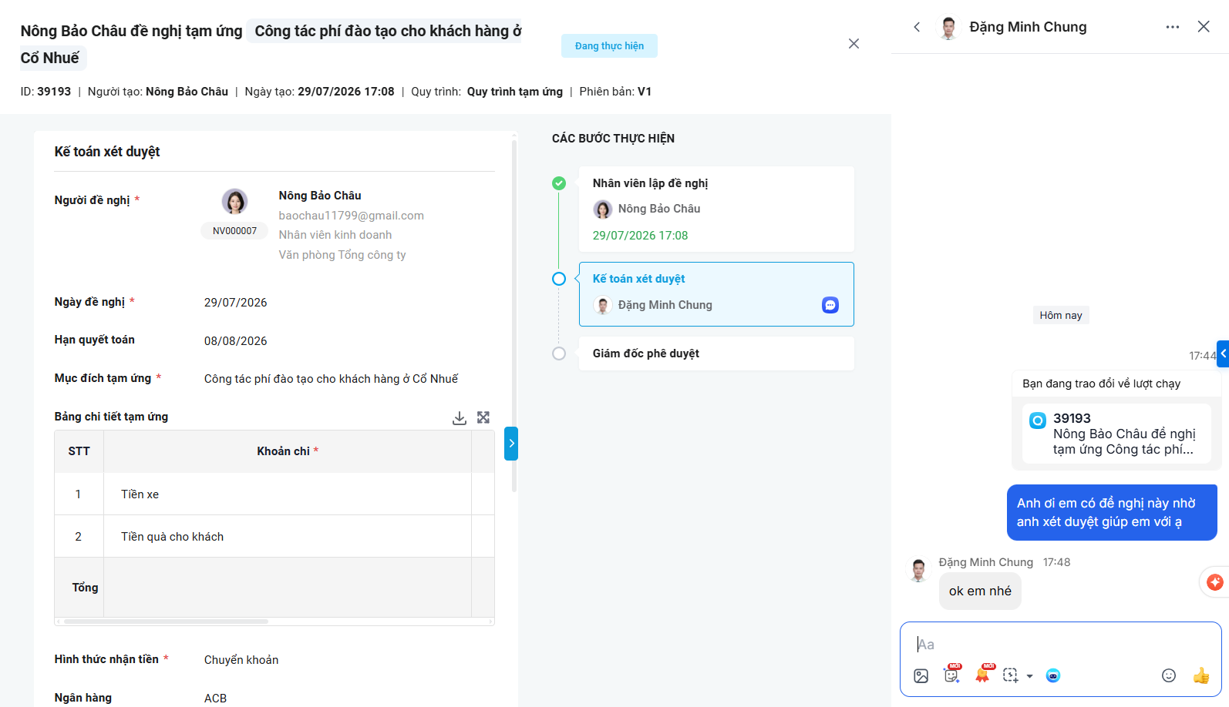The image size is (1229, 707).
Task: Download the Bảng chi tiết tạm ứng table
Action: (460, 417)
